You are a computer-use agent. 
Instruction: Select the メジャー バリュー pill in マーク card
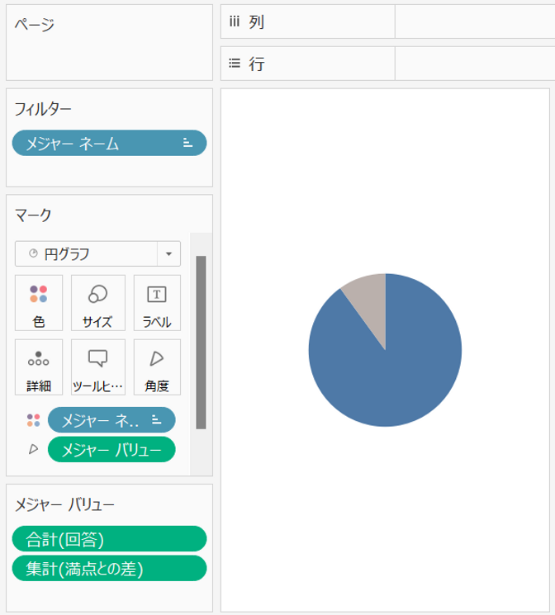point(111,449)
